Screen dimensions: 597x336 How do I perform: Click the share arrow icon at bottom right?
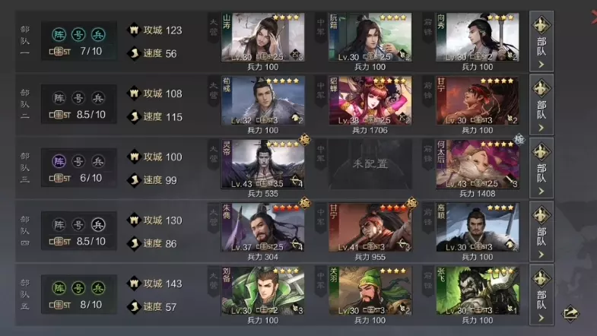click(x=570, y=313)
